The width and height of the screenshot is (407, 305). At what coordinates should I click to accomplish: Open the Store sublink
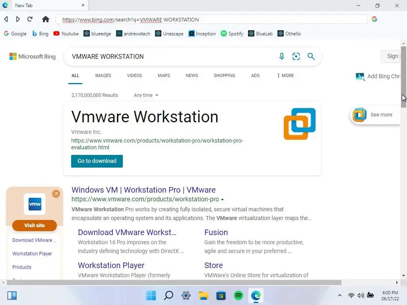pyautogui.click(x=213, y=265)
